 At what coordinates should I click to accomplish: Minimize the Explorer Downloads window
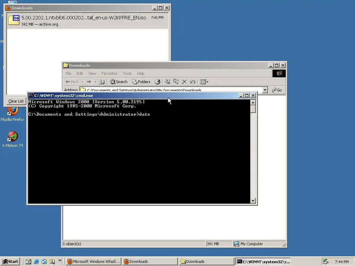270,65
